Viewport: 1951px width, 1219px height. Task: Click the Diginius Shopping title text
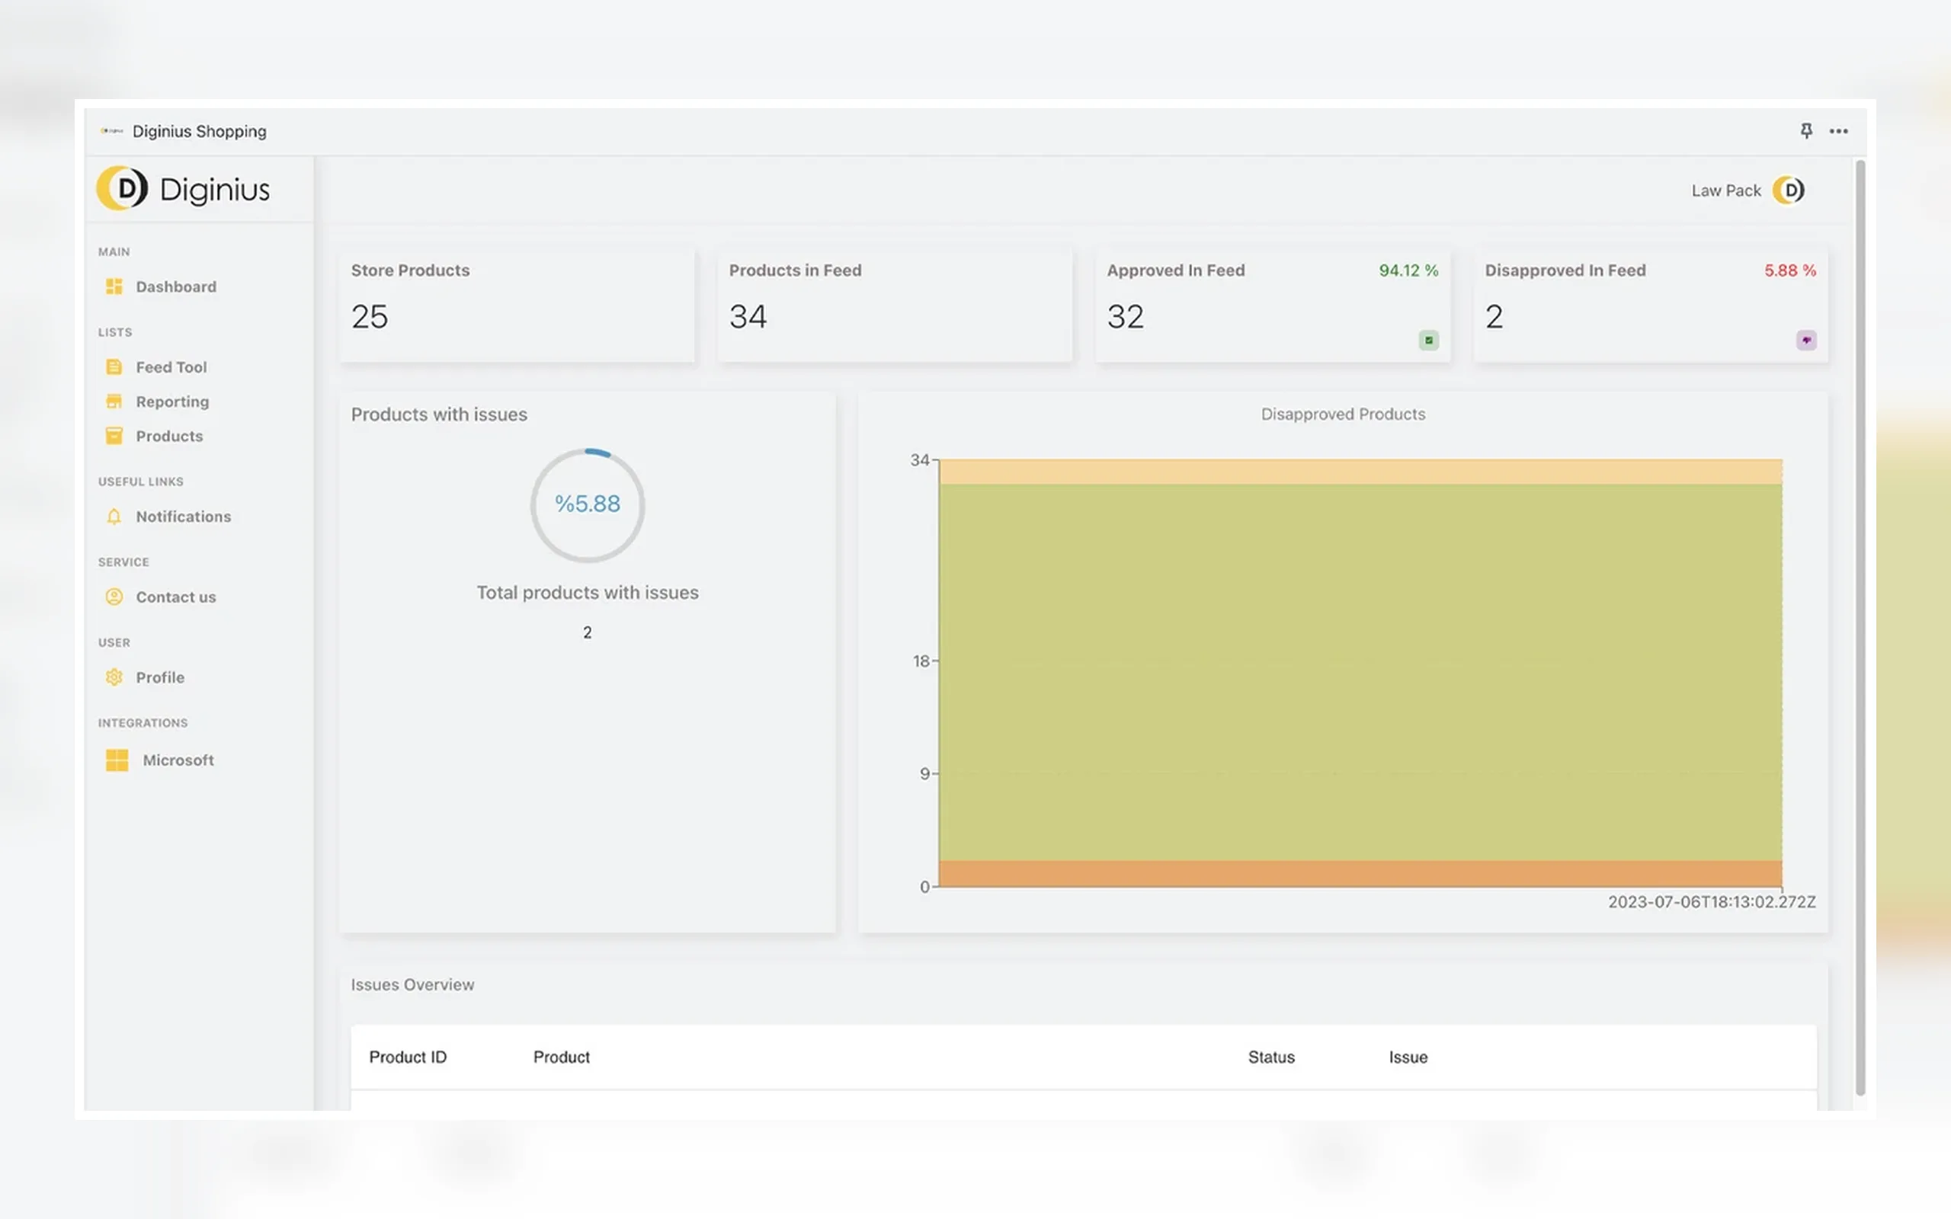[199, 131]
